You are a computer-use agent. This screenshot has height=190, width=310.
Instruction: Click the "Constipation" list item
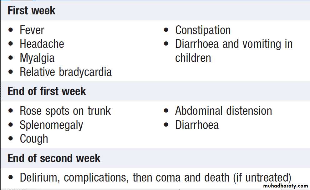[x=203, y=30]
